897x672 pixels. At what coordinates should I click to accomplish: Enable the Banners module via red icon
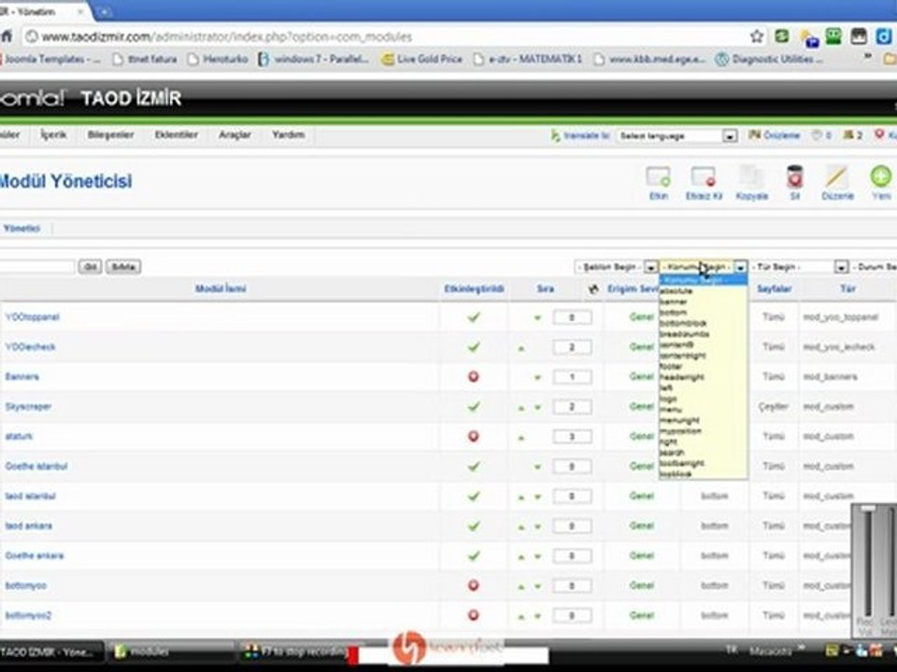[473, 376]
